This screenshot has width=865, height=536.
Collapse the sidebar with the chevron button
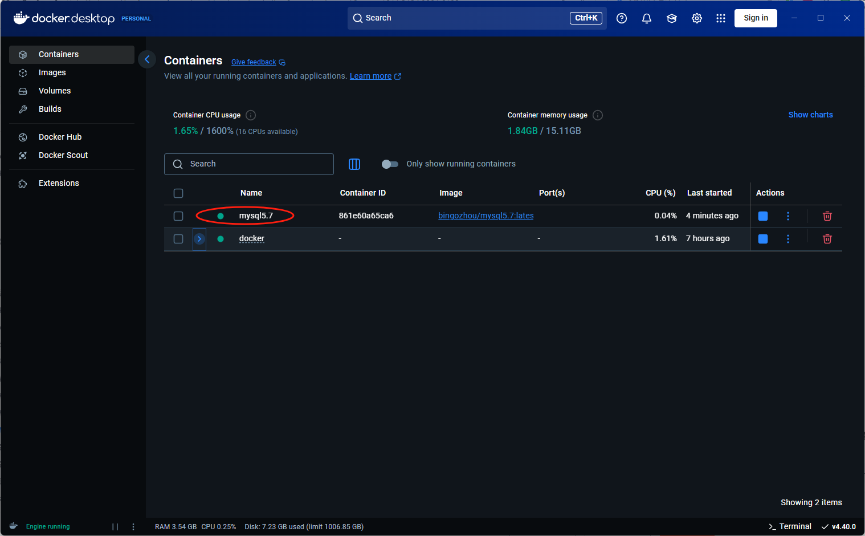pos(147,59)
